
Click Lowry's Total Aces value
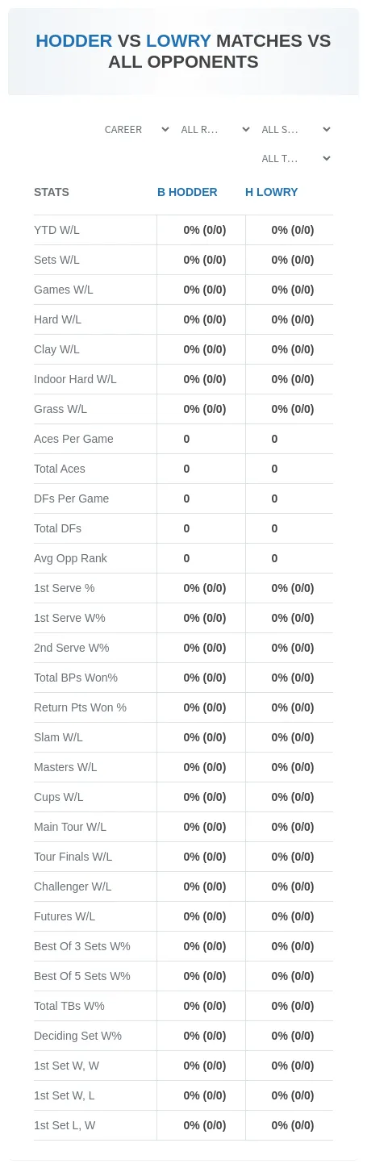tap(274, 469)
